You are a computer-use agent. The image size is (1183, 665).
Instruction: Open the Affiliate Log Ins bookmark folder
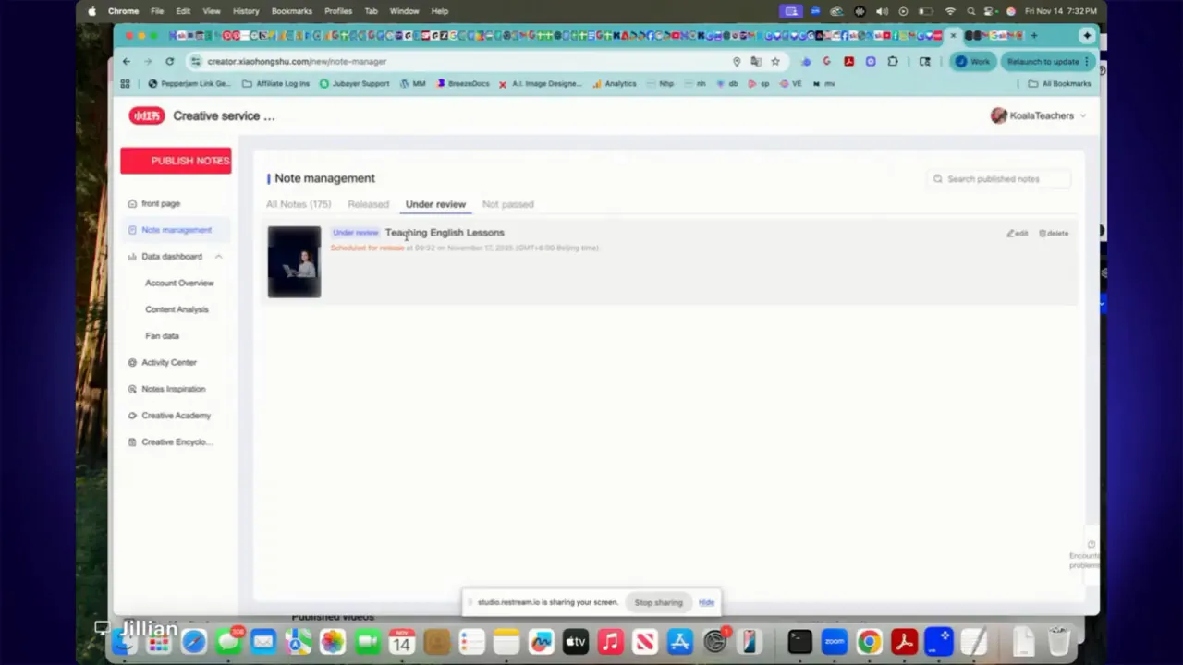(x=275, y=84)
